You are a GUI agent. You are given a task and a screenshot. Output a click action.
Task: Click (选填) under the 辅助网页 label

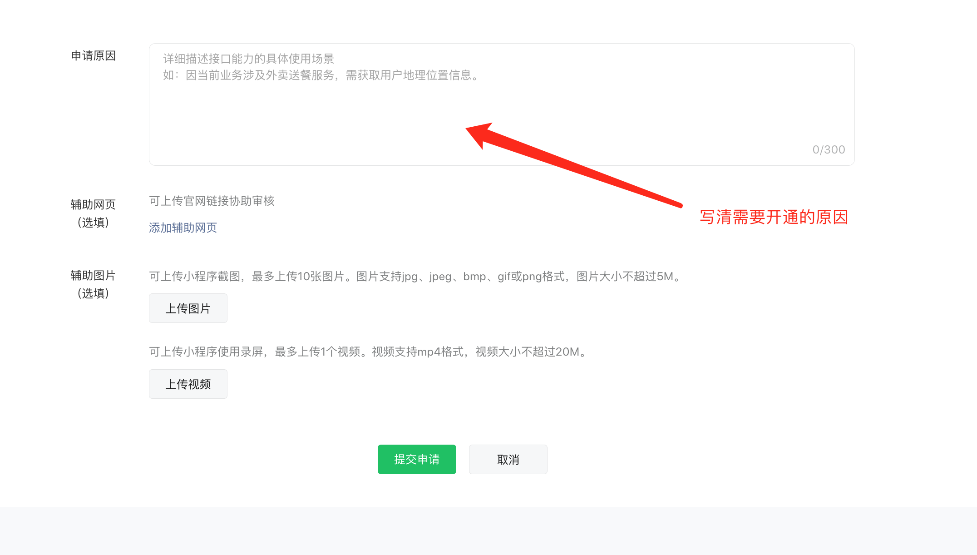click(93, 222)
